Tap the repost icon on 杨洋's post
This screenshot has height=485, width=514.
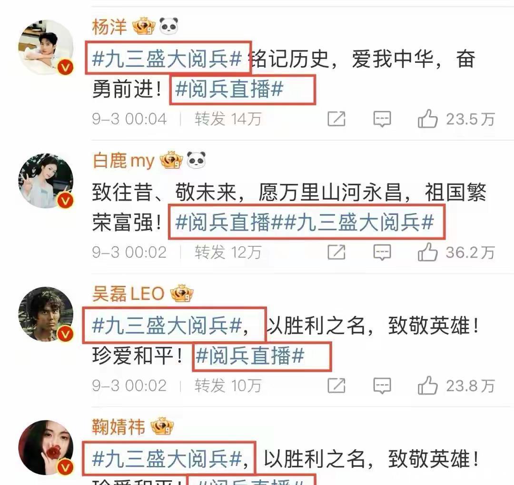pos(336,118)
